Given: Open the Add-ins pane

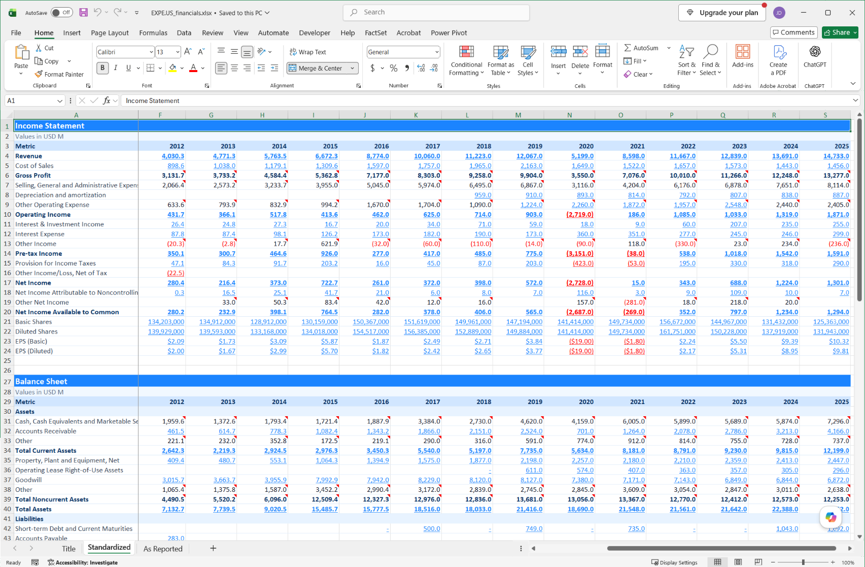Looking at the screenshot, I should click(x=743, y=56).
